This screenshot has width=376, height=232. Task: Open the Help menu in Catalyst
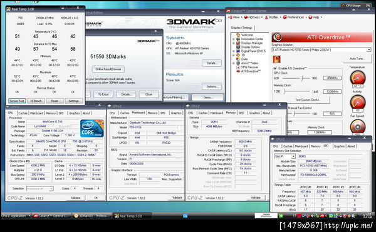[315, 18]
